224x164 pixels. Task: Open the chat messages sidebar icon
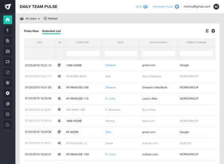[8, 62]
